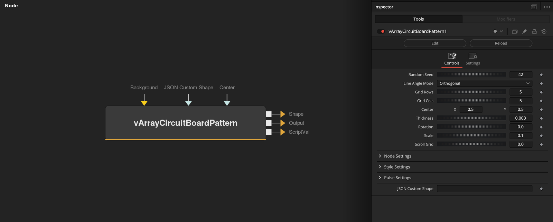
Task: Click the Thickness slider
Action: tap(471, 118)
